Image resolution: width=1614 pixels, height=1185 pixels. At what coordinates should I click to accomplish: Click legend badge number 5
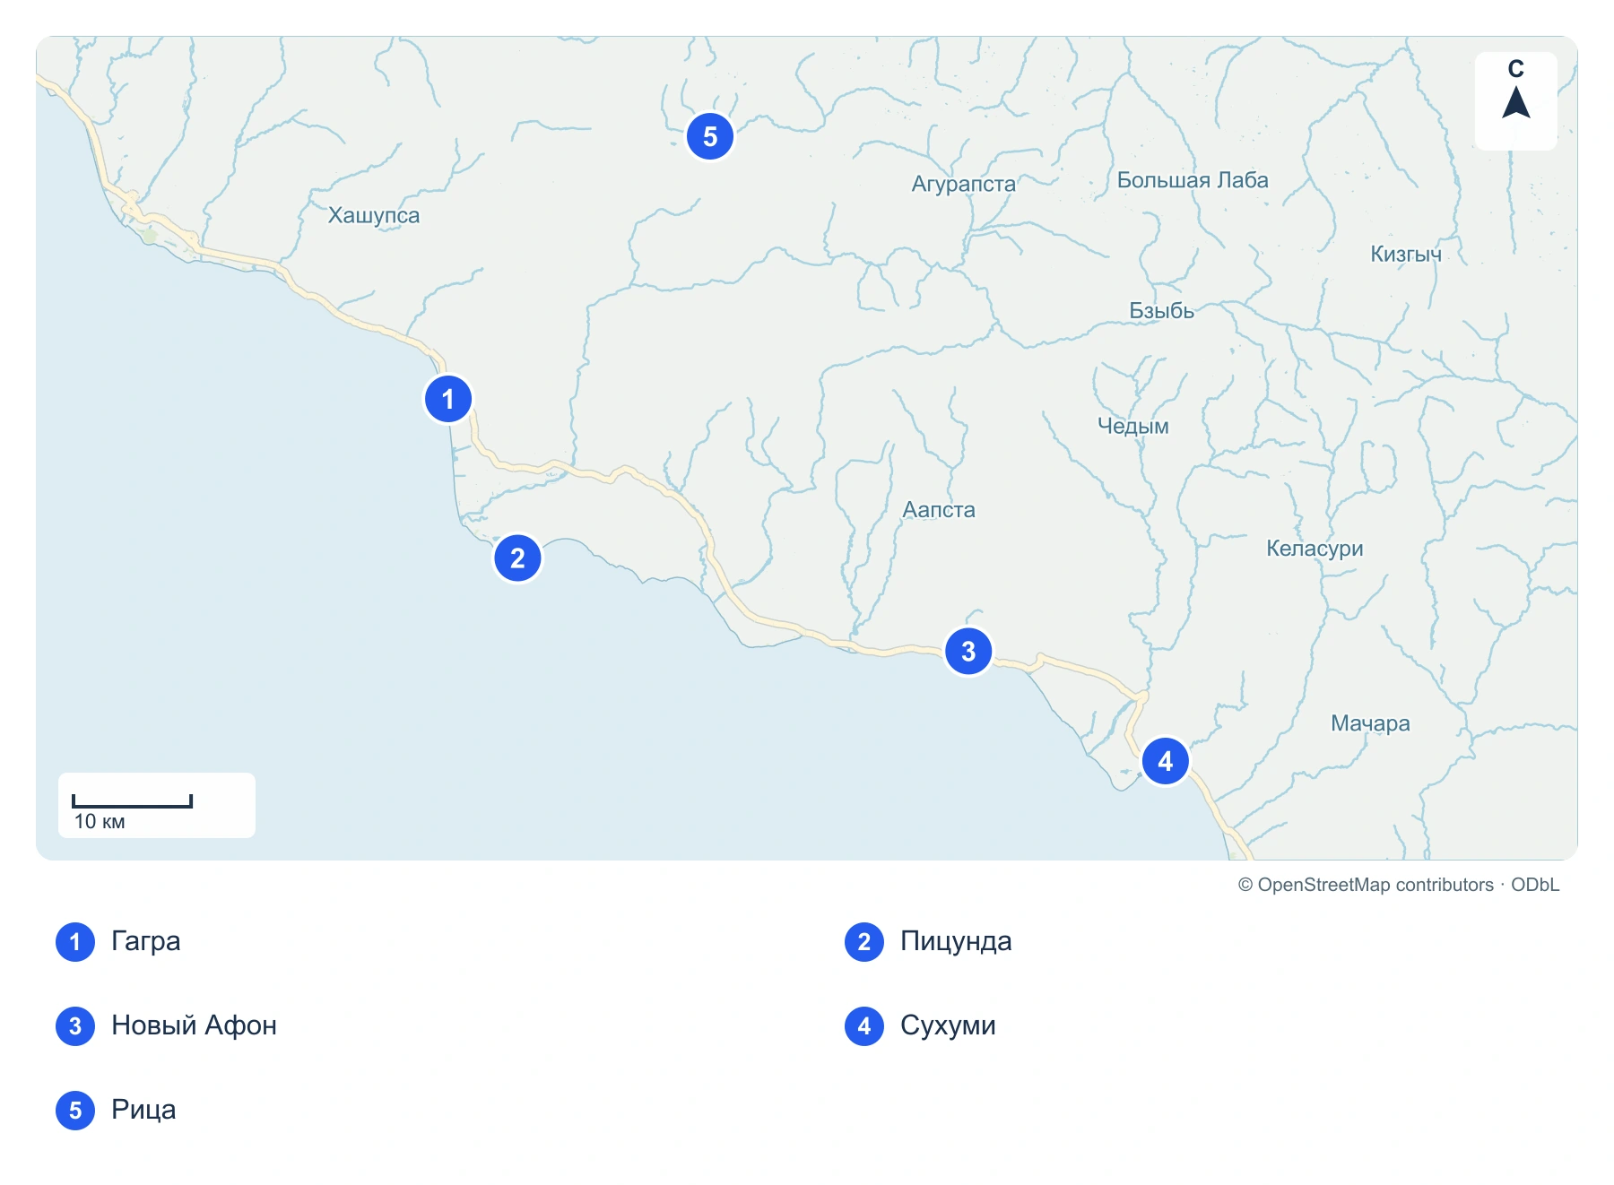point(75,1111)
